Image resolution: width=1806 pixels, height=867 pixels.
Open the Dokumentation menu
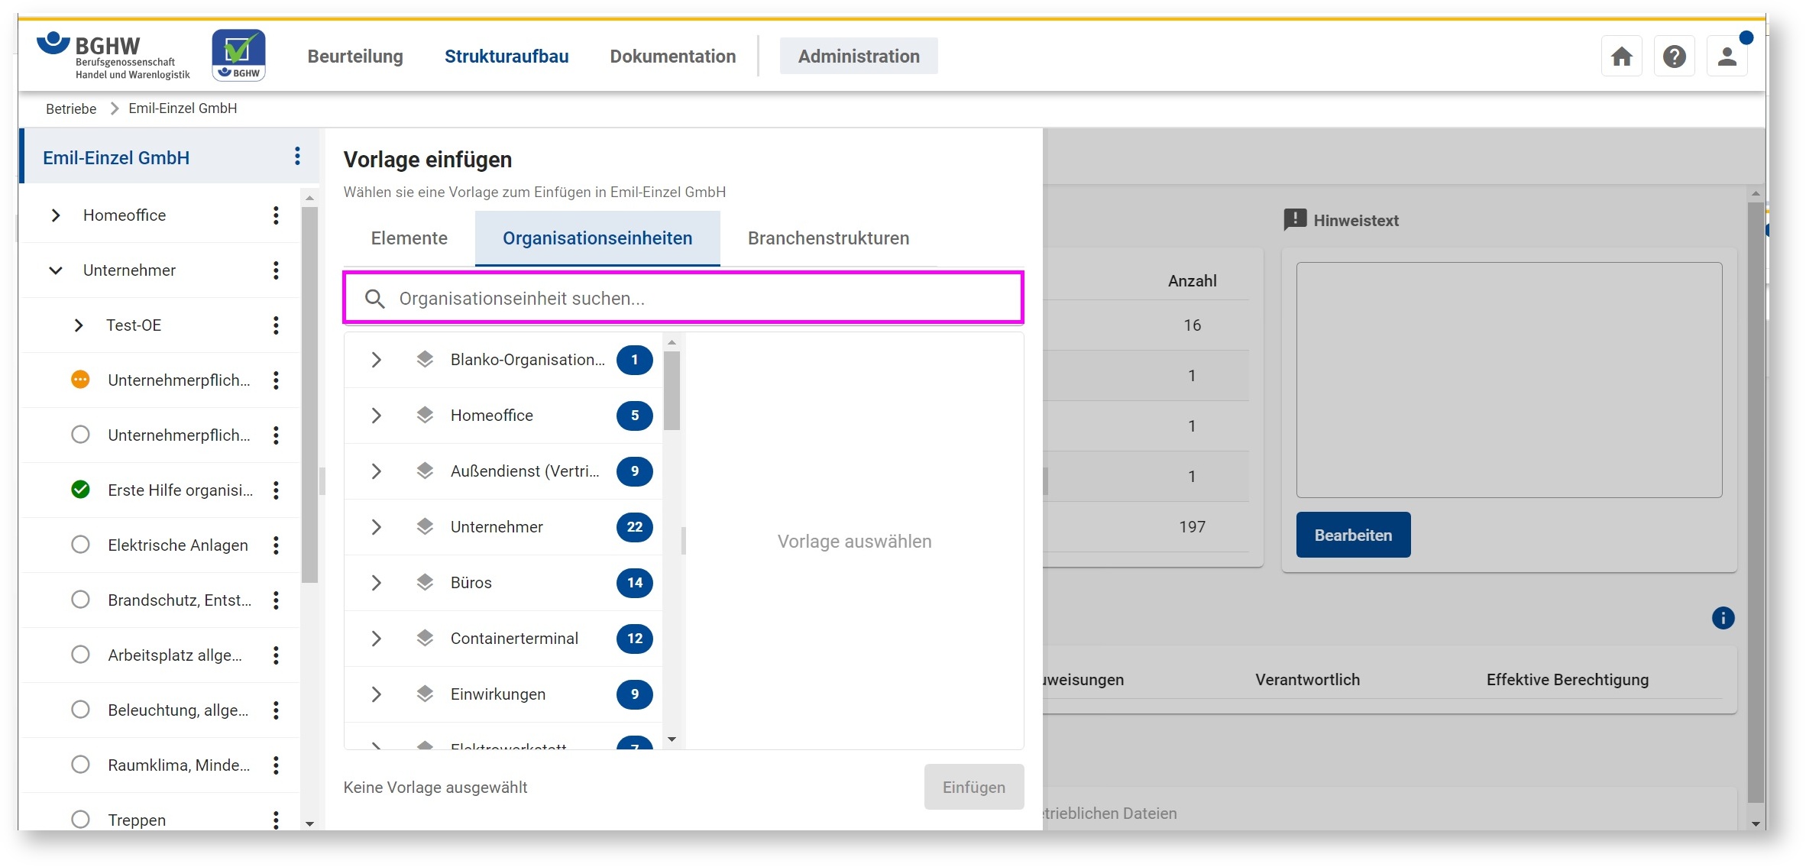(x=672, y=57)
